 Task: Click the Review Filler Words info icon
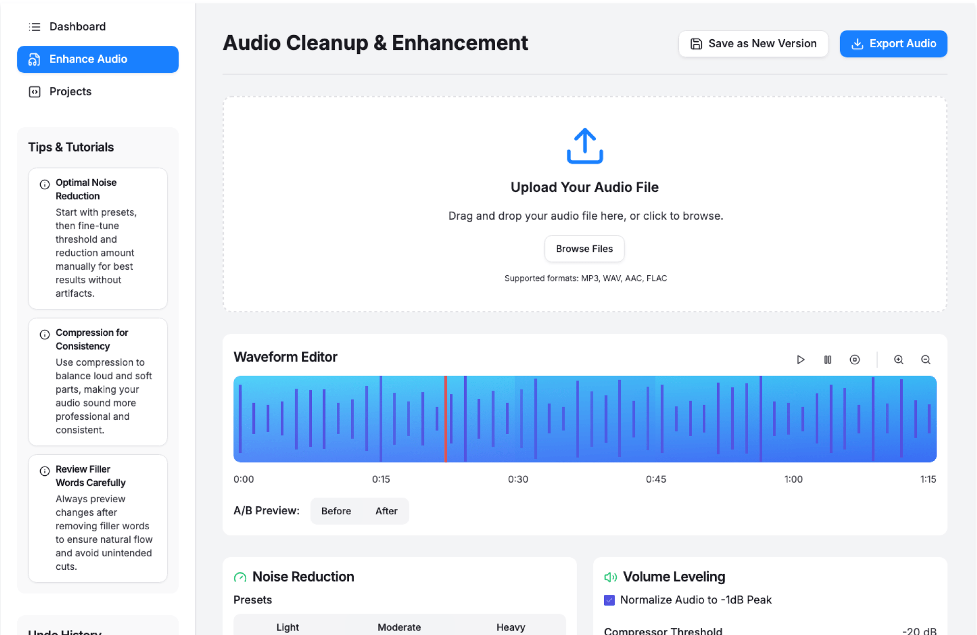[45, 471]
